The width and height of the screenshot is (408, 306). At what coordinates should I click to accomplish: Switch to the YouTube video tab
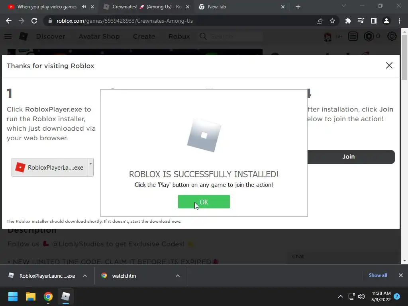47,7
